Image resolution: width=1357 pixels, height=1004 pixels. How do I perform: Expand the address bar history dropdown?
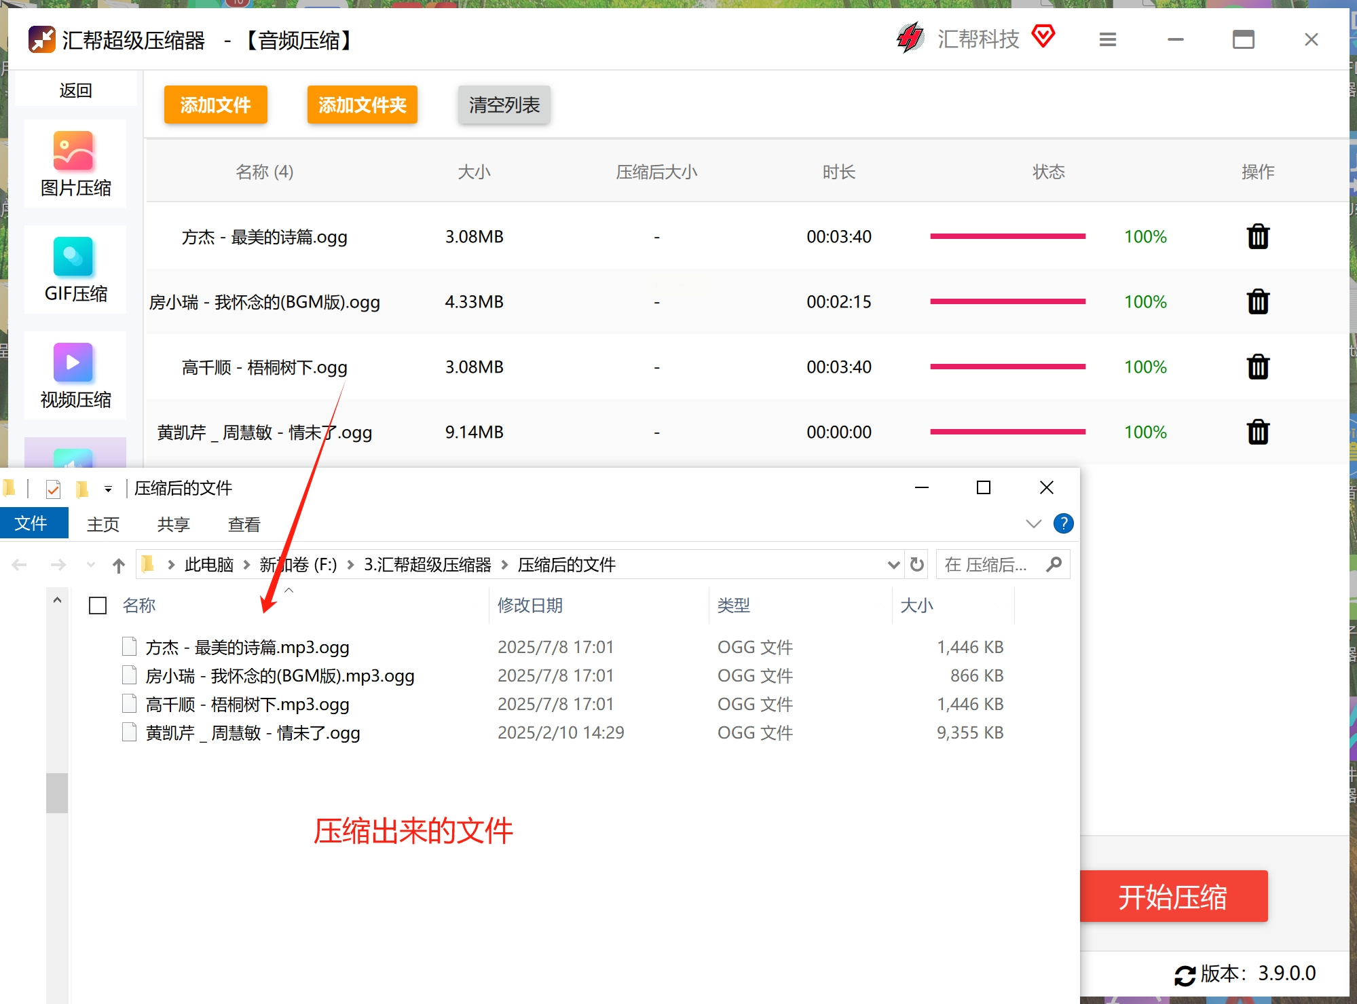coord(893,565)
